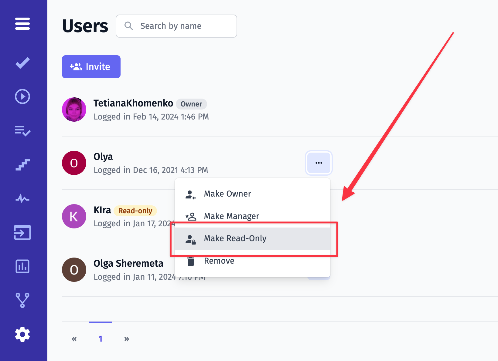Open the Steps staircase icon in sidebar
498x361 pixels.
(22, 165)
